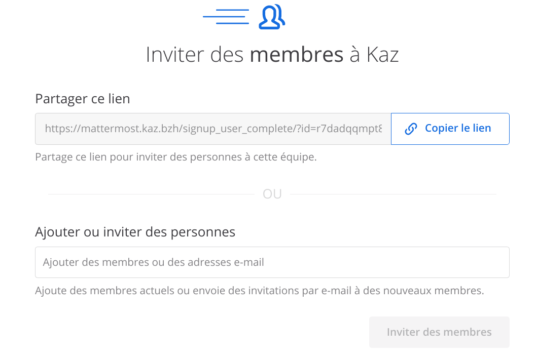Click the people icon above the heading

(x=272, y=17)
